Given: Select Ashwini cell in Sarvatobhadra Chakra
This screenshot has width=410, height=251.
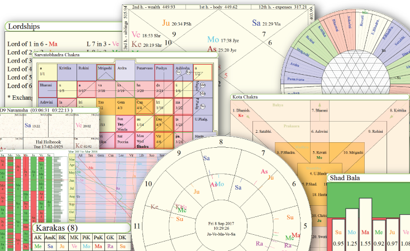Looking at the screenshot, I should [47, 103].
